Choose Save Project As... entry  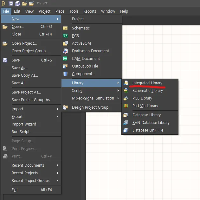(31, 92)
